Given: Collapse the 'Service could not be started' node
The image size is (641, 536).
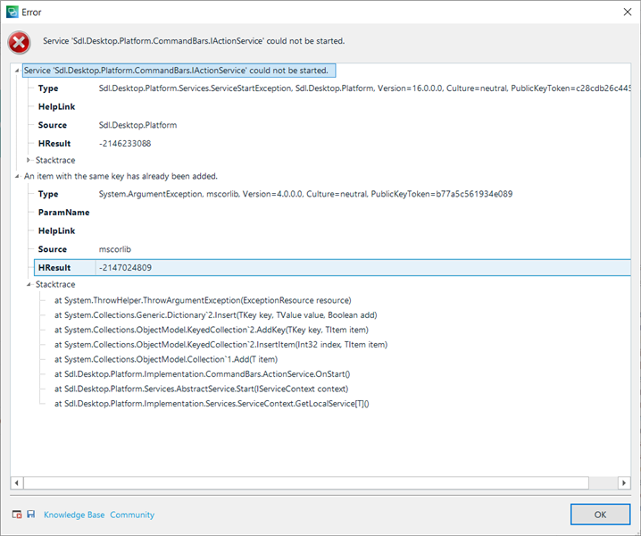Looking at the screenshot, I should pos(17,71).
